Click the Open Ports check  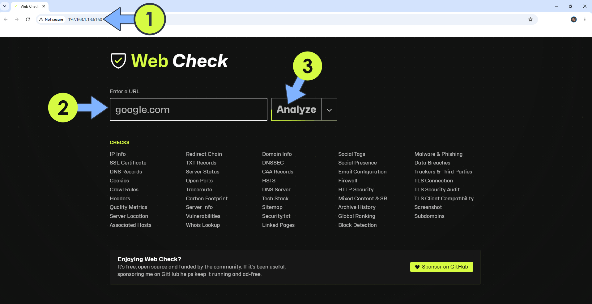click(199, 181)
